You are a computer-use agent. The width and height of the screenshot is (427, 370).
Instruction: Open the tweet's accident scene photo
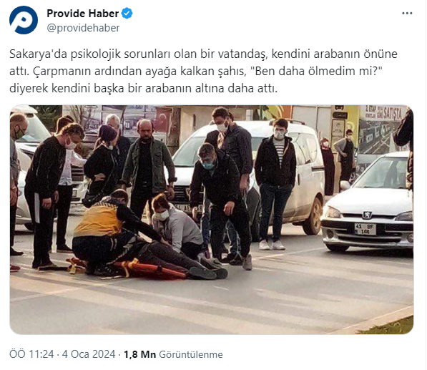click(212, 220)
